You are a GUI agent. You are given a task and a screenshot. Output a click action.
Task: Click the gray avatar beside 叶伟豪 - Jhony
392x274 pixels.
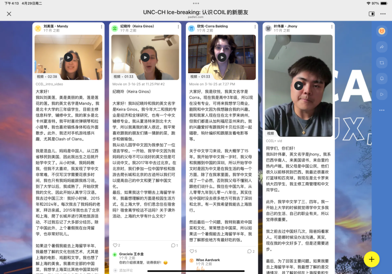click(x=268, y=28)
